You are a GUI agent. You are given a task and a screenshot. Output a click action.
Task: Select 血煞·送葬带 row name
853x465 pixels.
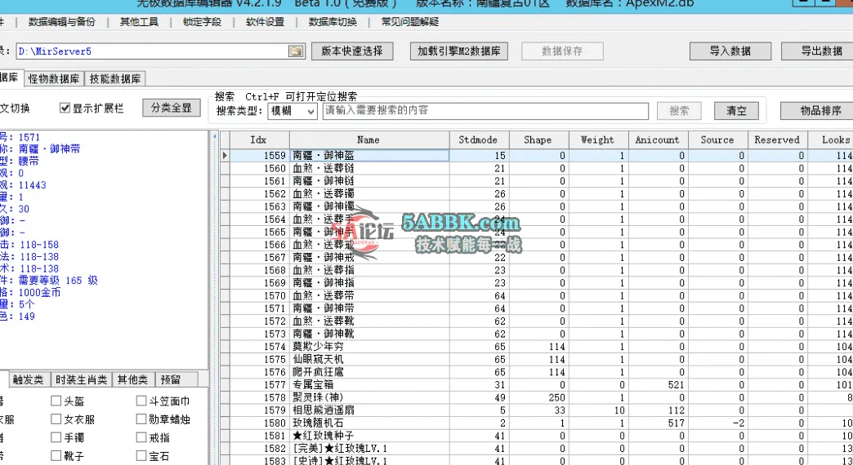tap(369, 295)
